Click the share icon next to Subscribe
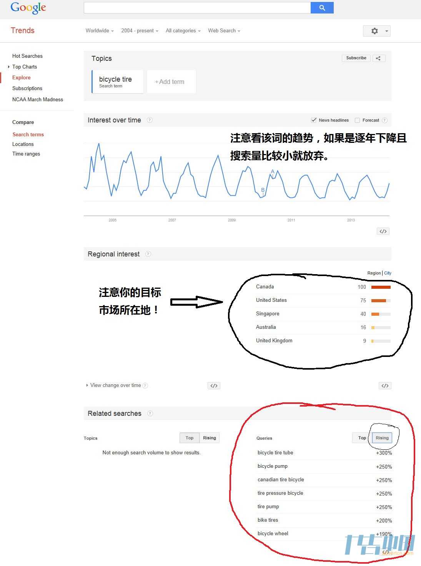The height and width of the screenshot is (566, 421). (x=378, y=58)
